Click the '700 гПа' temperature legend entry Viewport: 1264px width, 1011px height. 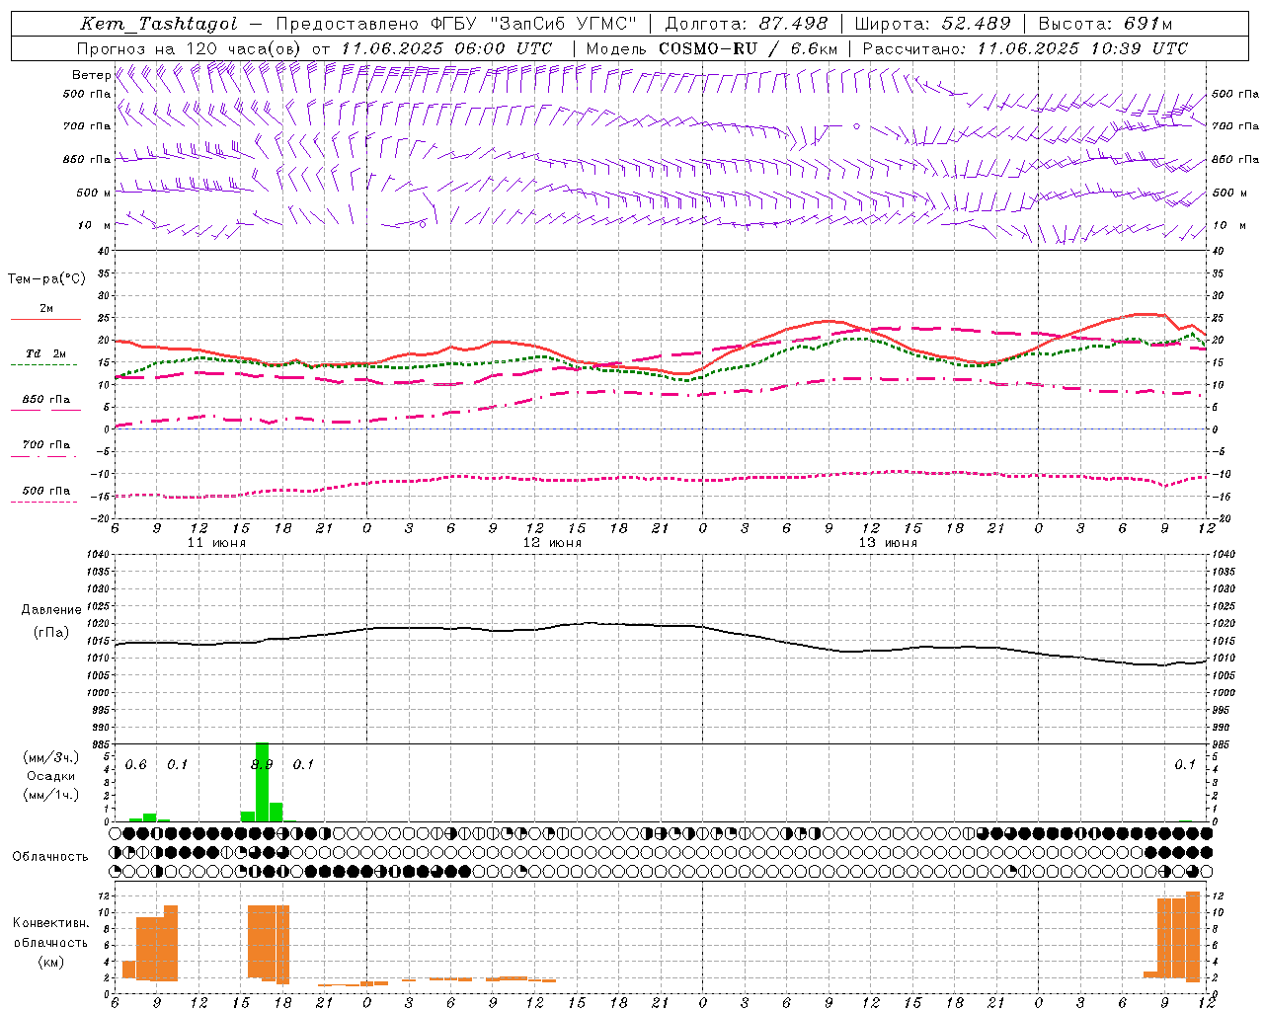pos(45,444)
